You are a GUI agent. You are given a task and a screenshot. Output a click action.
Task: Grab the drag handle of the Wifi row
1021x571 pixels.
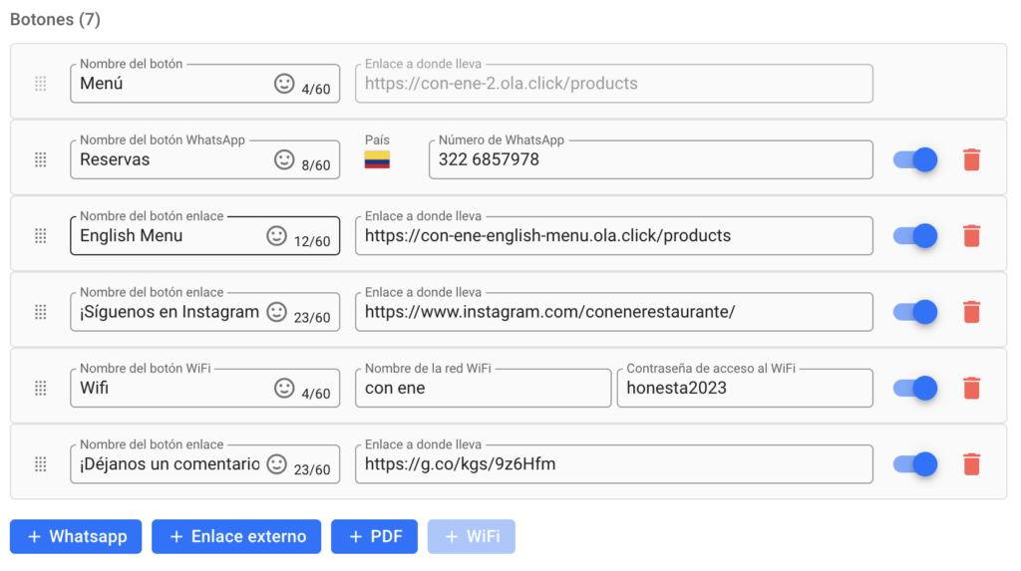(x=41, y=389)
